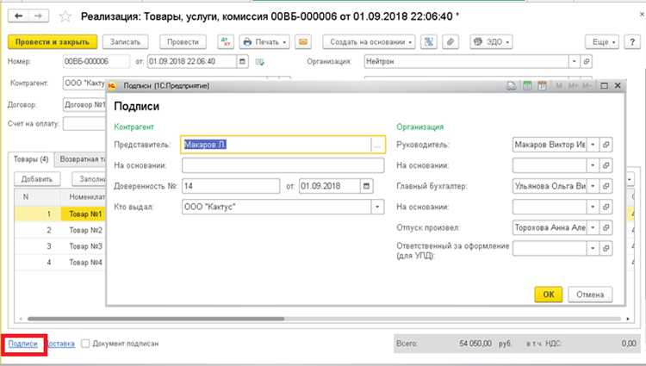The width and height of the screenshot is (646, 366).
Task: Open record icon for Ответственный за оформление field
Action: [x=606, y=248]
